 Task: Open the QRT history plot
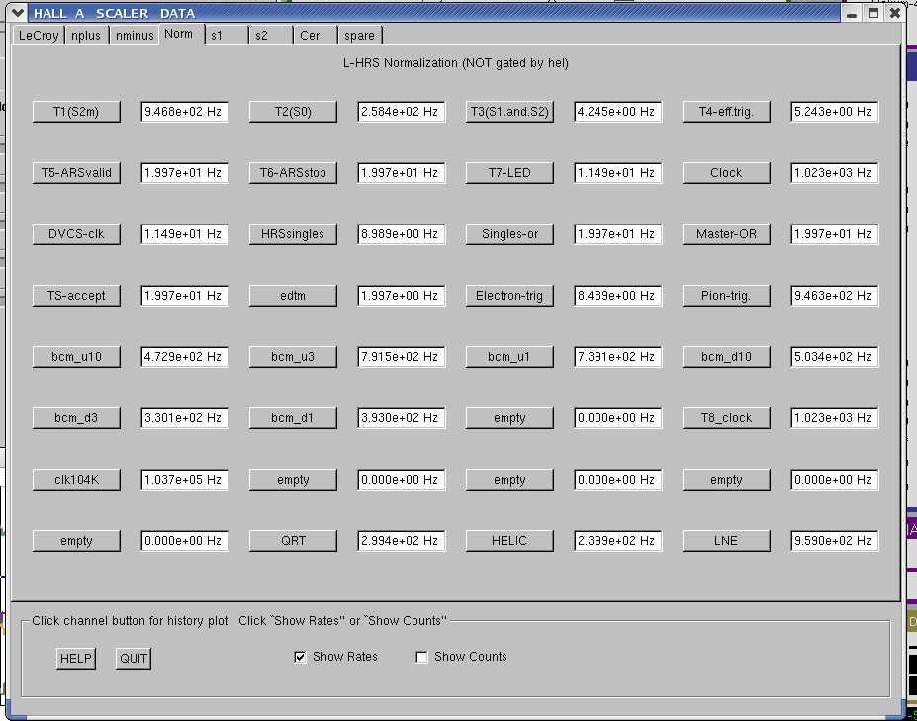293,541
